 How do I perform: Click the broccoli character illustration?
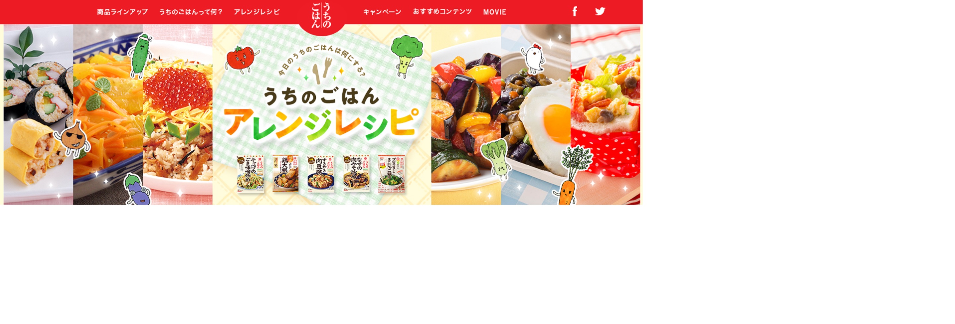click(407, 56)
